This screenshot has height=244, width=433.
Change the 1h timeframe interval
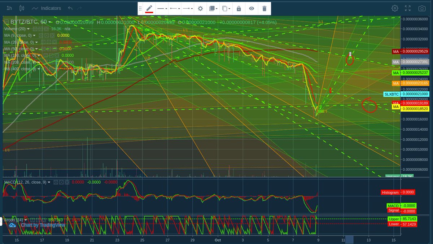click(x=9, y=8)
